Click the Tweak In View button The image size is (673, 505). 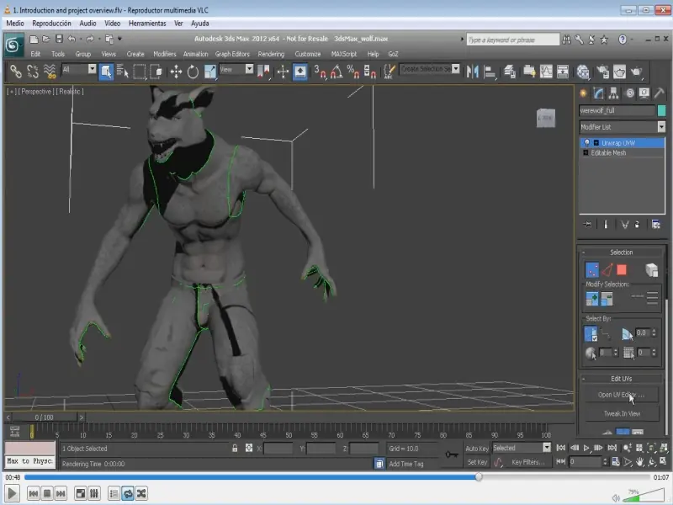[x=621, y=413]
